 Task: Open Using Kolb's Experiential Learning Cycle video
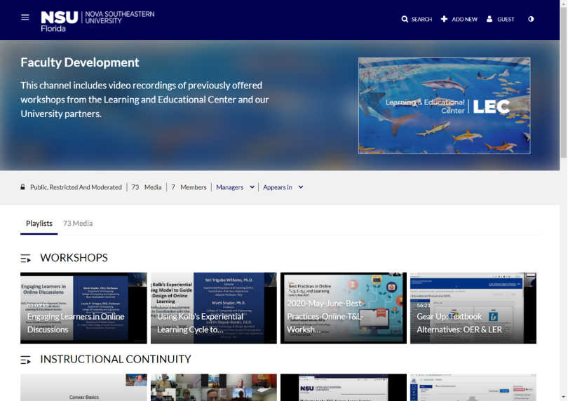coord(214,308)
